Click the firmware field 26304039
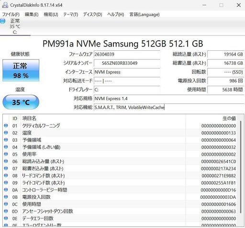 pos(127,54)
